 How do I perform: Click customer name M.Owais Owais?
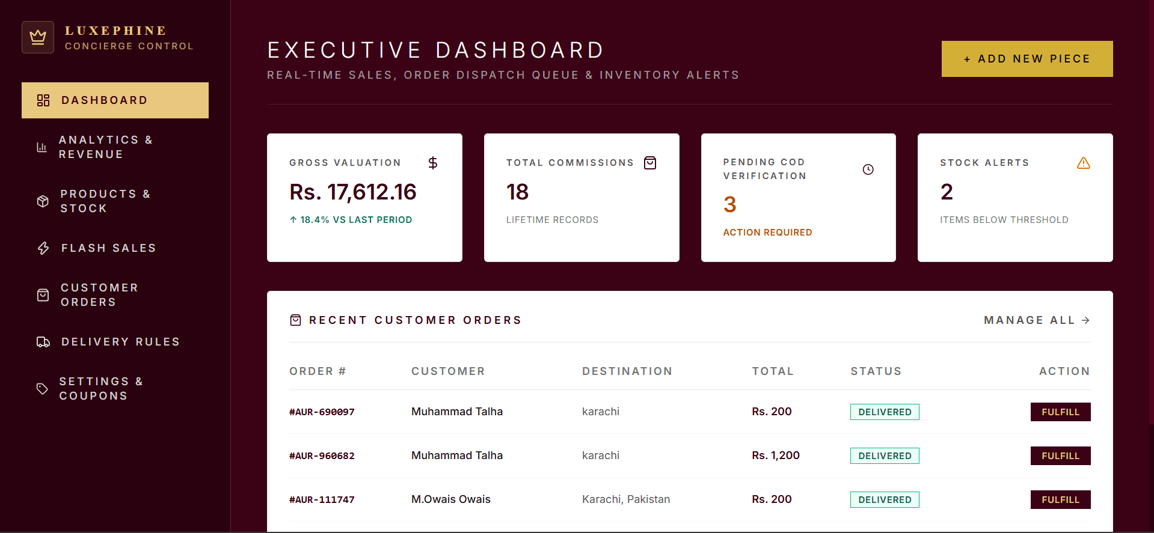pos(451,499)
